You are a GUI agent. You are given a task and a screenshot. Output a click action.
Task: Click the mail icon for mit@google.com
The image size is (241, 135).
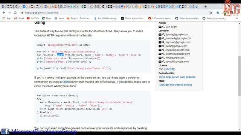point(160,58)
